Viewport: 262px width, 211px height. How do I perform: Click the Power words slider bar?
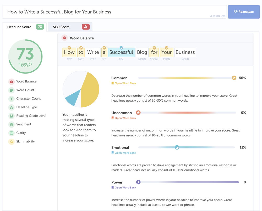[188, 182]
